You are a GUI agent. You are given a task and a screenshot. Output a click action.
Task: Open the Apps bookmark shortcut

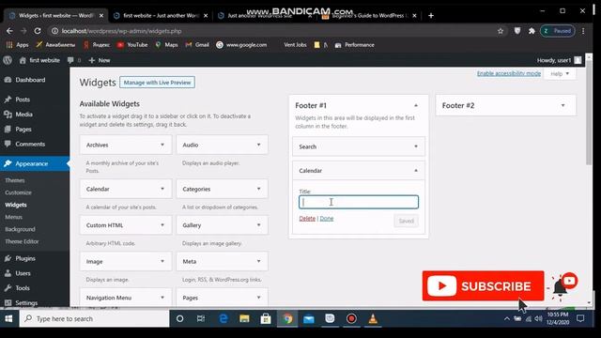tap(17, 45)
